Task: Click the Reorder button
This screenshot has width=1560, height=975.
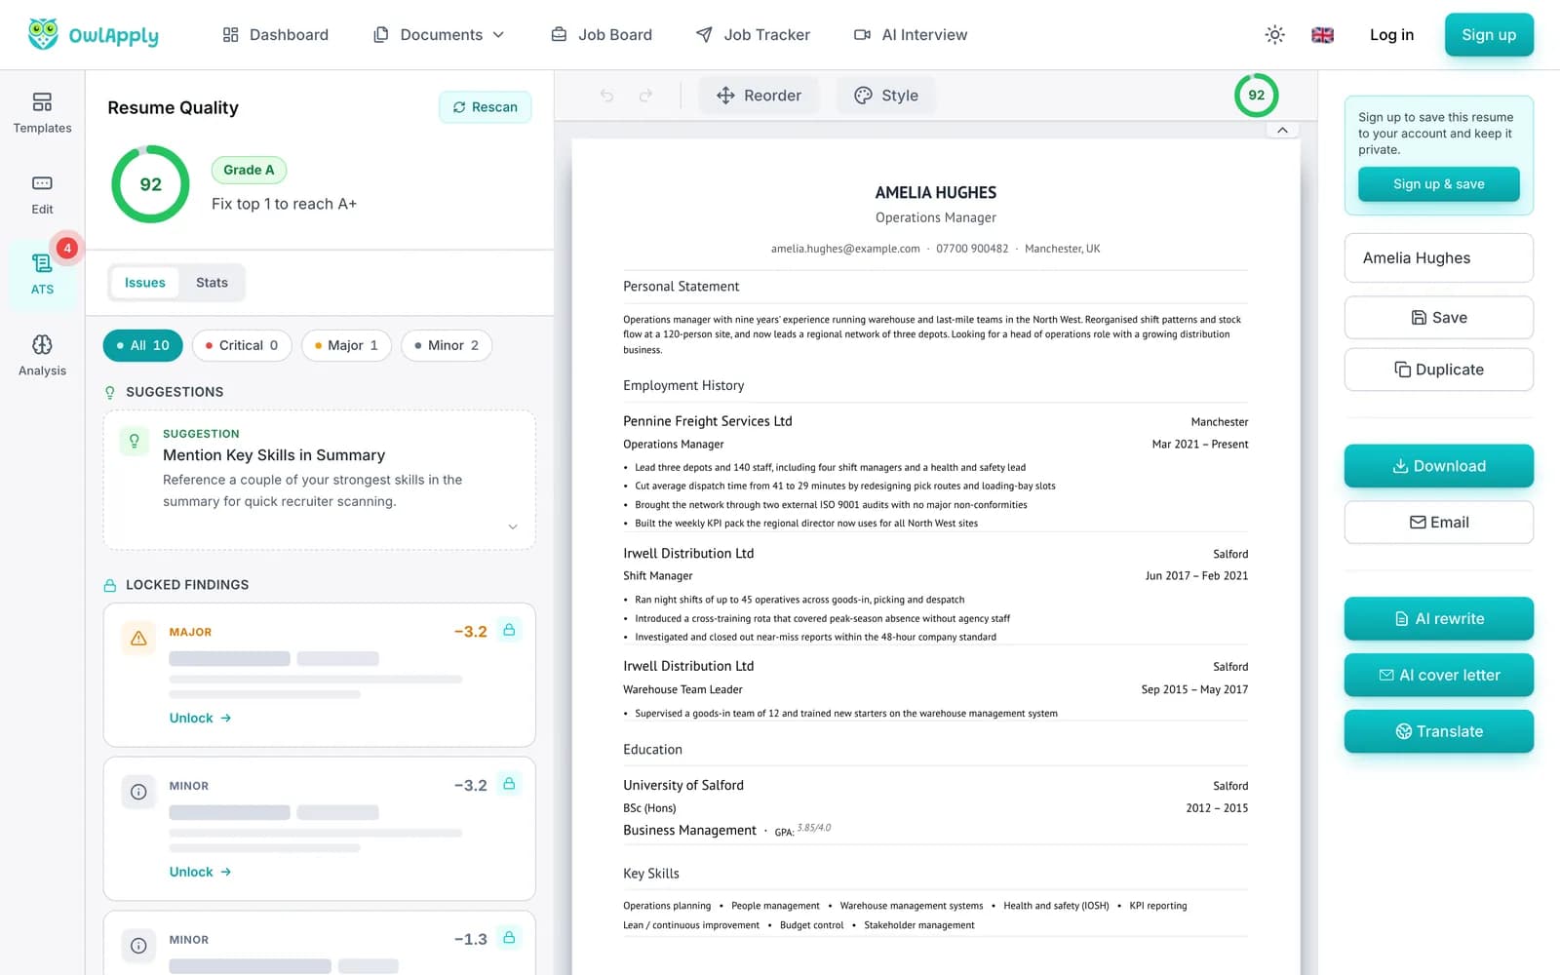Action: tap(759, 96)
